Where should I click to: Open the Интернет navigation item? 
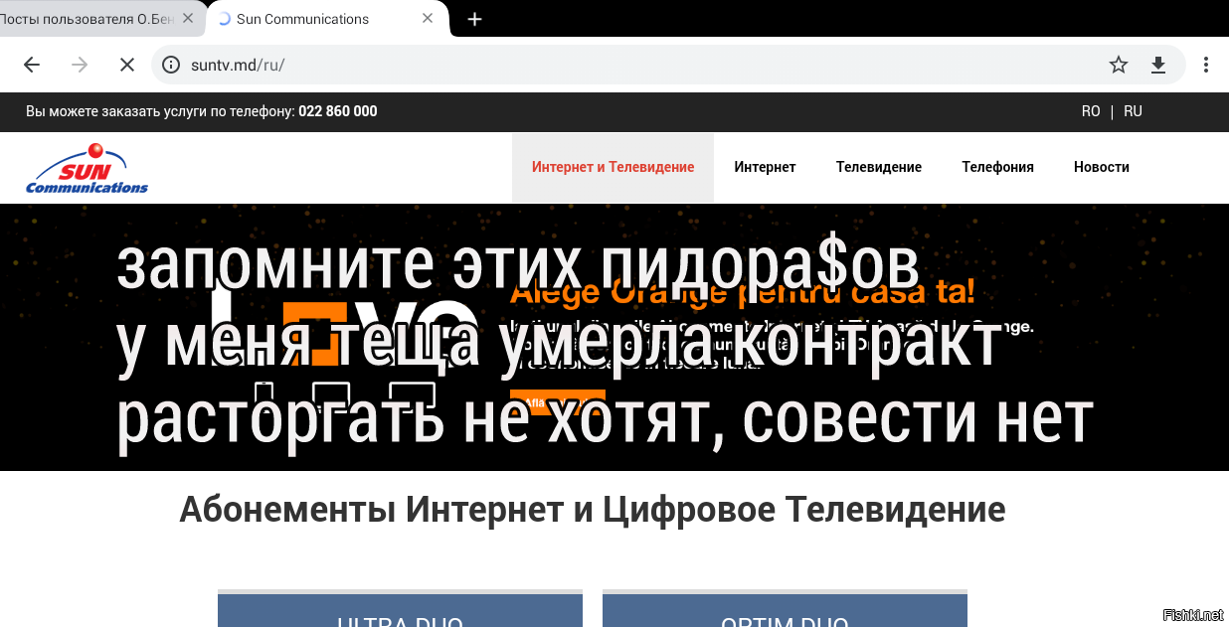(765, 167)
